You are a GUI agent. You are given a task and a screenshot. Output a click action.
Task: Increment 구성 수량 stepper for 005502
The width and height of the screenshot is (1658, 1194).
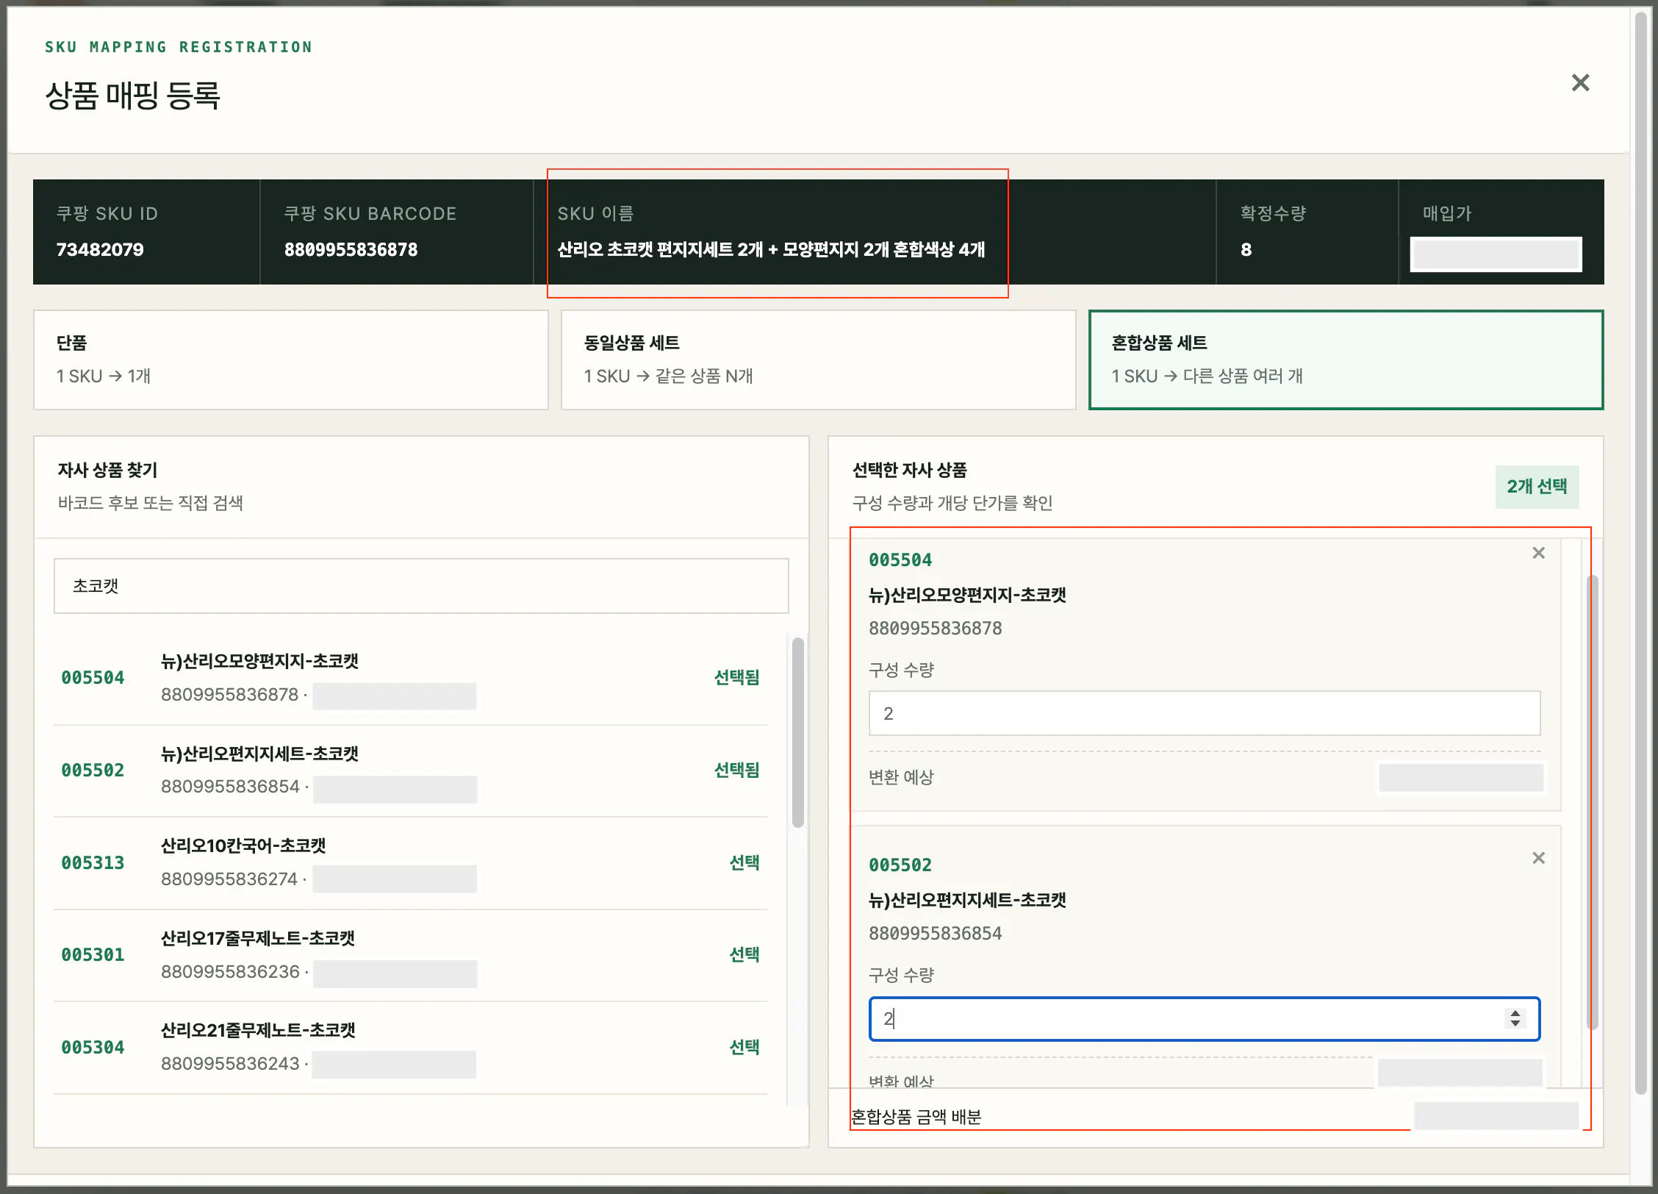pyautogui.click(x=1515, y=1013)
